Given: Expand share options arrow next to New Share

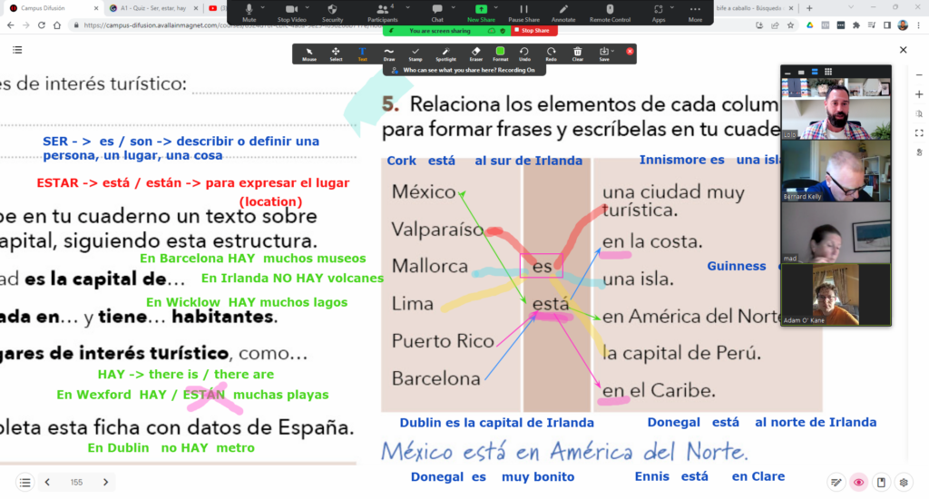Looking at the screenshot, I should coord(496,7).
